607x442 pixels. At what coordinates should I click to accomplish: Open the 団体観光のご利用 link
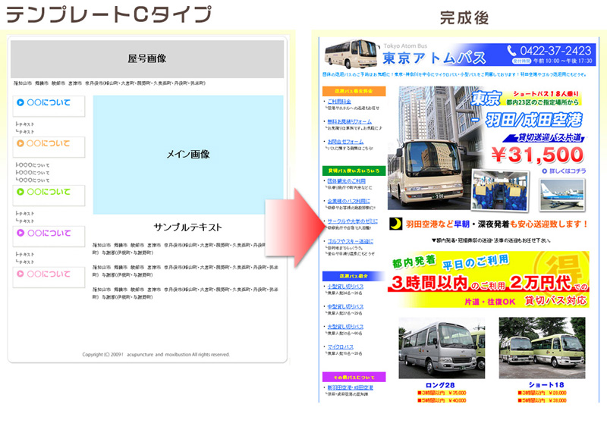347,181
